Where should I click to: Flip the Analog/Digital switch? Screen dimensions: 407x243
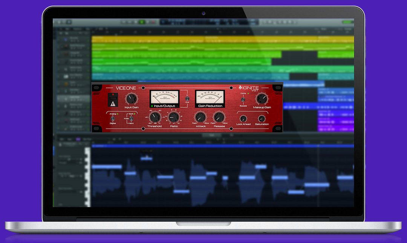tap(113, 119)
